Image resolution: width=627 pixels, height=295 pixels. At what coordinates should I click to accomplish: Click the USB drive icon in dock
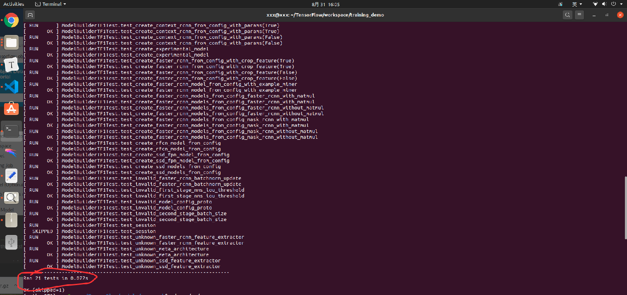pyautogui.click(x=11, y=242)
